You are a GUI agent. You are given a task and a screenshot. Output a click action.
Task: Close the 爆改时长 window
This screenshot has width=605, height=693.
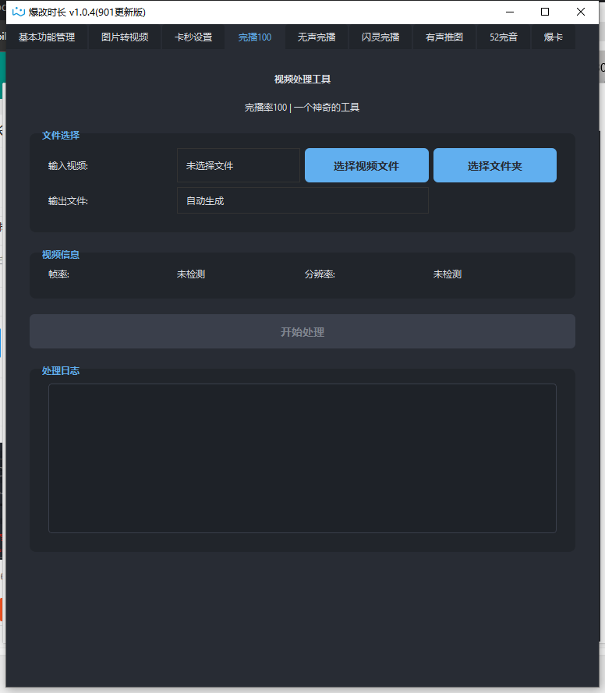tap(581, 12)
